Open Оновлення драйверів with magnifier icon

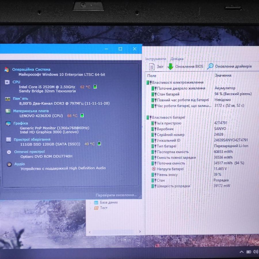(229, 66)
